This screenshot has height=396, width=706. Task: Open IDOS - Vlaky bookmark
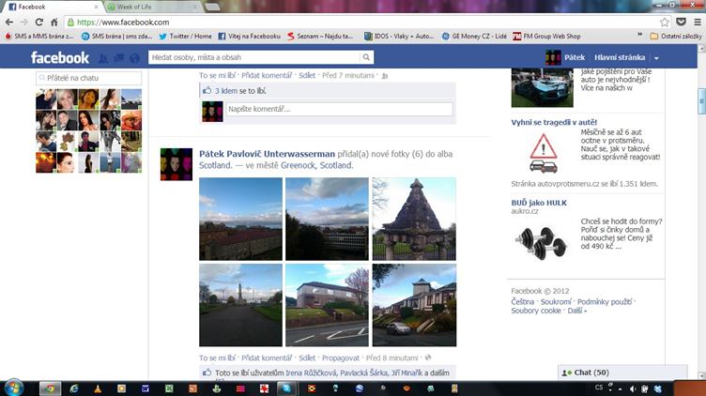tap(399, 36)
